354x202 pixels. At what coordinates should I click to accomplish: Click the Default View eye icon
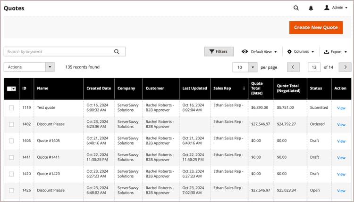[x=244, y=52]
